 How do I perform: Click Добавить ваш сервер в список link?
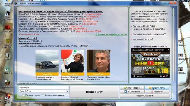coord(111,34)
